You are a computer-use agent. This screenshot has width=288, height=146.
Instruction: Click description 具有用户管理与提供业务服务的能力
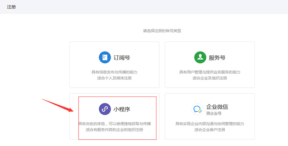click(x=210, y=72)
